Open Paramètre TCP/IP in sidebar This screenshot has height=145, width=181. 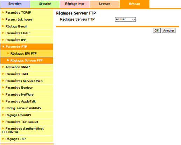(x=27, y=13)
